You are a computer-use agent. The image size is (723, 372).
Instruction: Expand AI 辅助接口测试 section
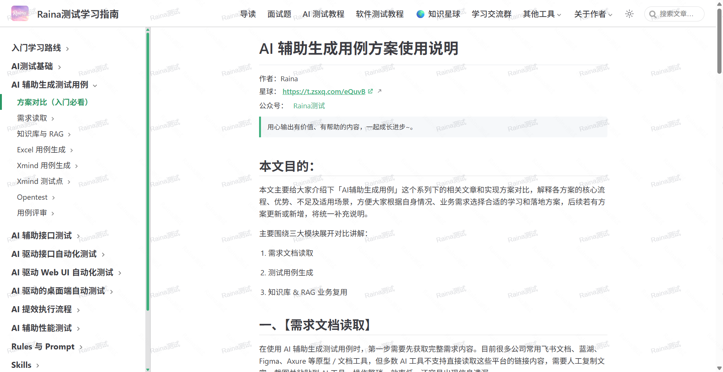(x=46, y=235)
